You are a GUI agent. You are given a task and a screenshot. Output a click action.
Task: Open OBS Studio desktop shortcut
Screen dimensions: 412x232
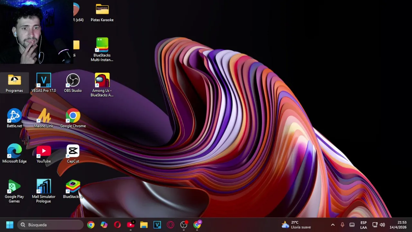coord(73,83)
